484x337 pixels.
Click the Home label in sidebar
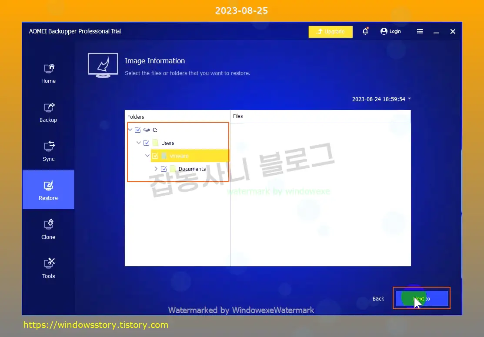[48, 81]
